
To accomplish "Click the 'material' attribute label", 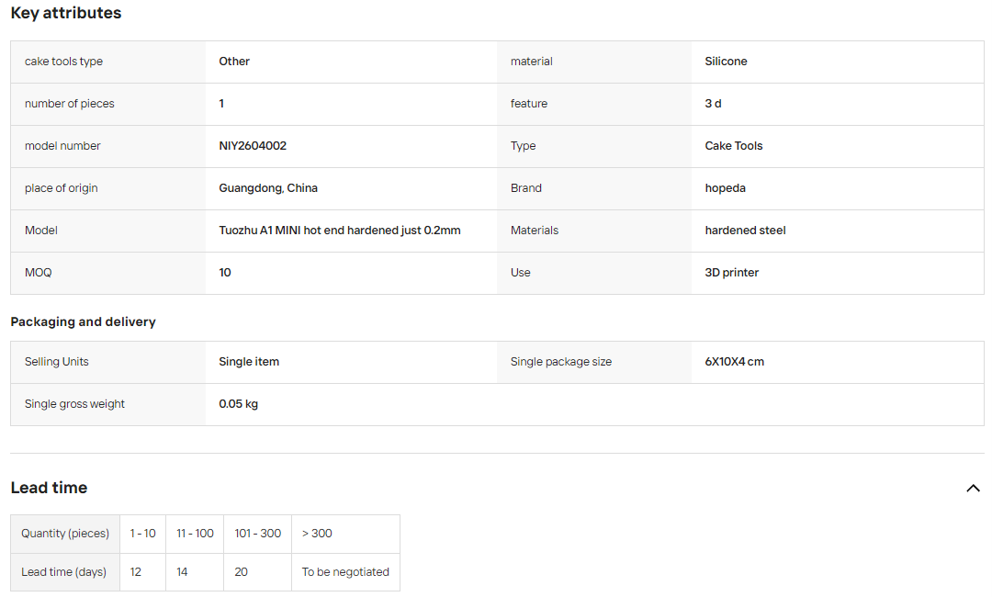I will coord(532,62).
